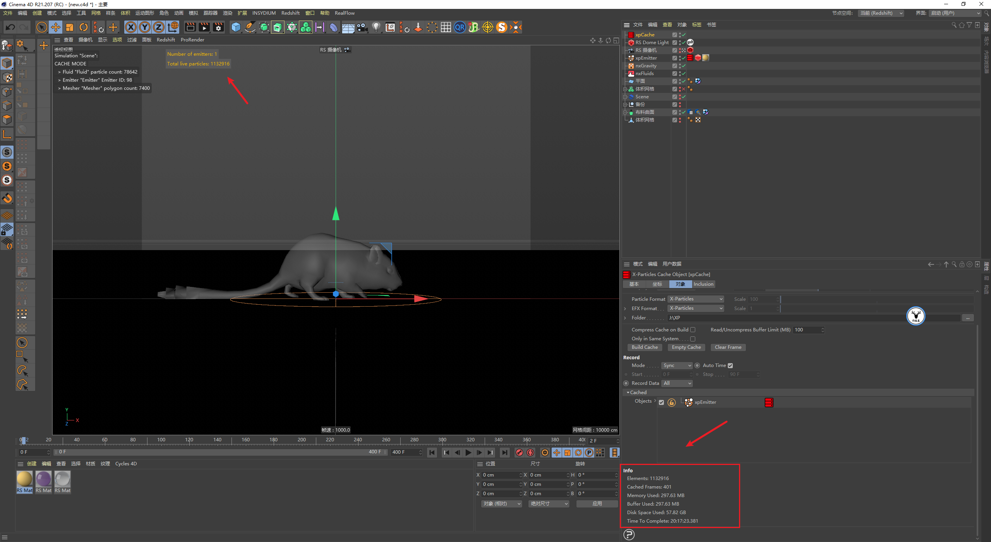991x542 pixels.
Task: Open the Record Mode Sync dropdown
Action: point(677,365)
